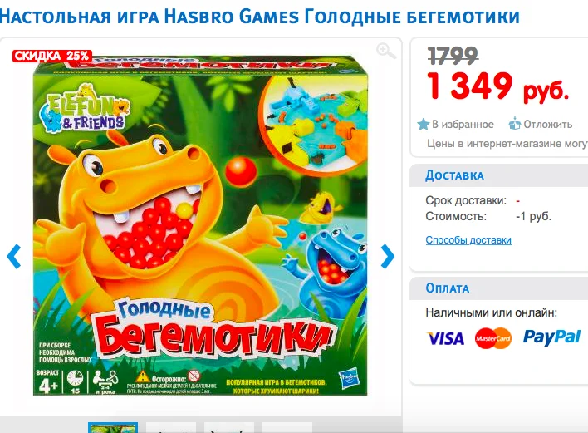588x433 pixels.
Task: Select the second thumbnail below image
Action: pyautogui.click(x=171, y=427)
